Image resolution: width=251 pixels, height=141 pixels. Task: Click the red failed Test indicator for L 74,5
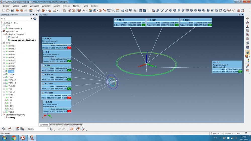(69, 48)
